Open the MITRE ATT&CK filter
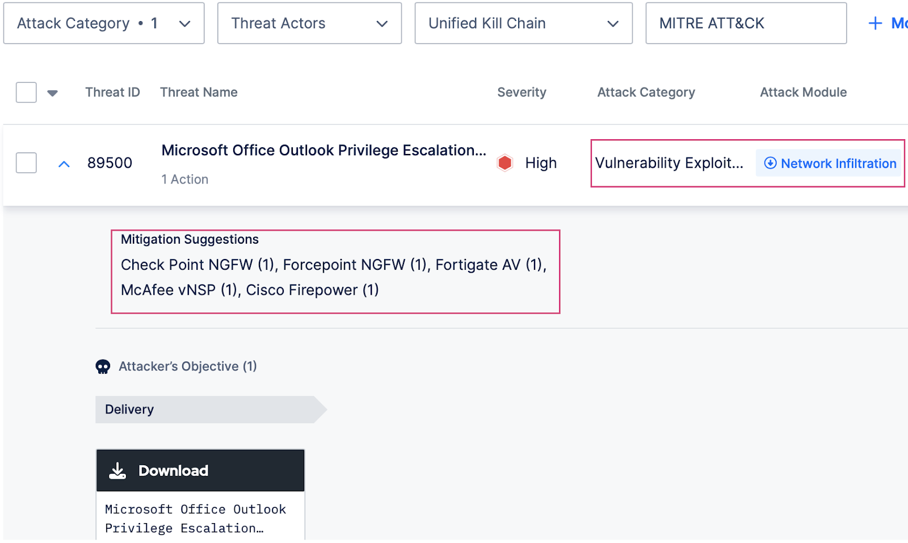The image size is (908, 543). coord(746,23)
